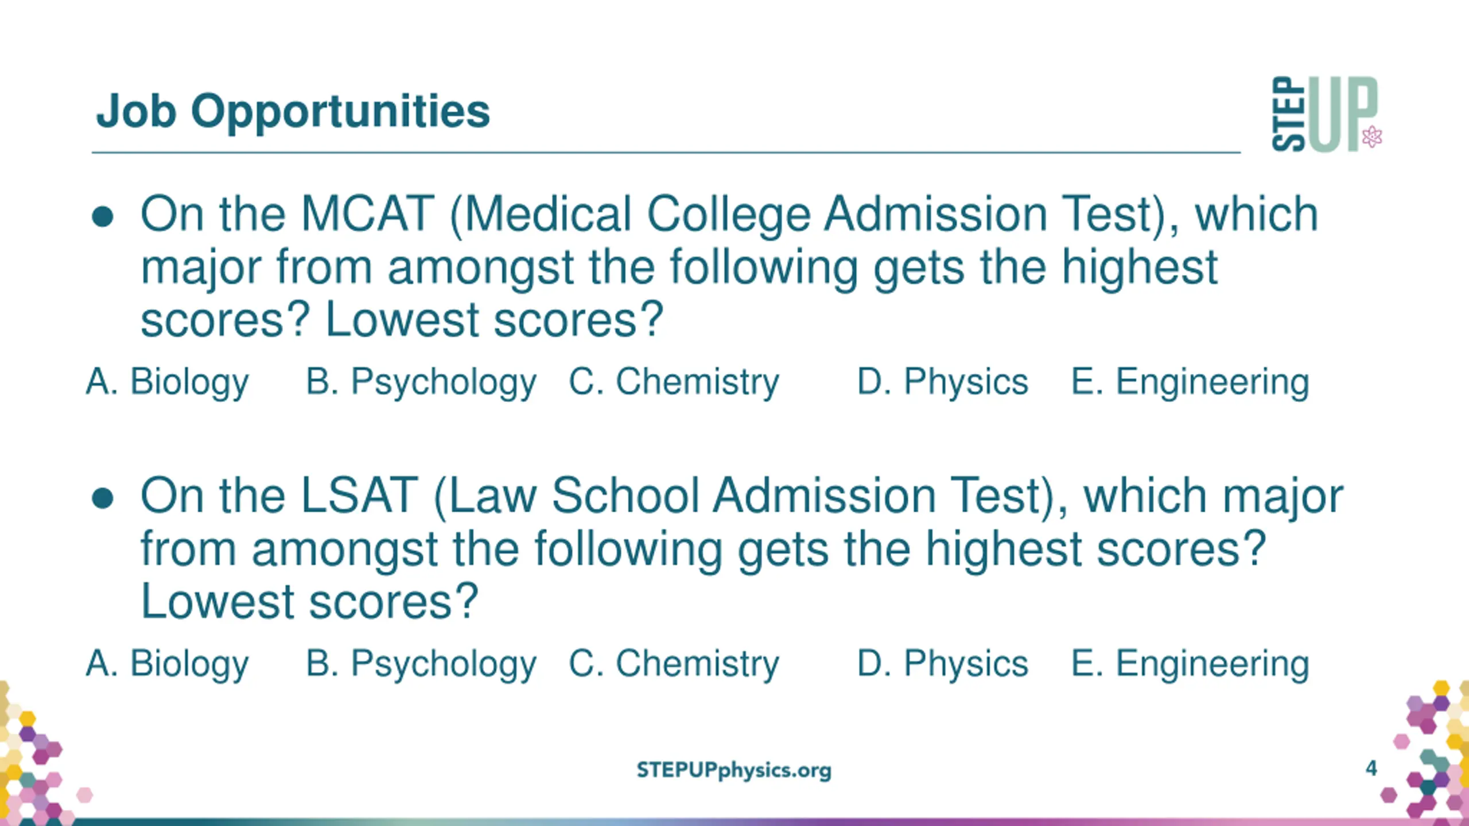This screenshot has width=1469, height=826.
Task: Select LSAT answer D. Physics
Action: [x=943, y=664]
